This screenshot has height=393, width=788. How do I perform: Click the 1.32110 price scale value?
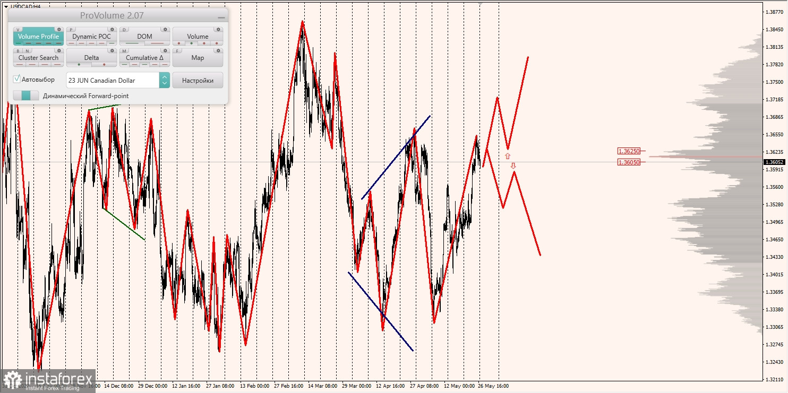pos(774,380)
